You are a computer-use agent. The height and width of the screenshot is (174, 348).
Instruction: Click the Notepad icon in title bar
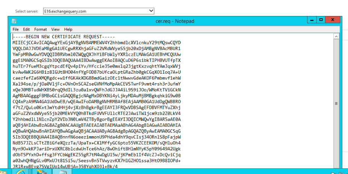[x=14, y=21]
